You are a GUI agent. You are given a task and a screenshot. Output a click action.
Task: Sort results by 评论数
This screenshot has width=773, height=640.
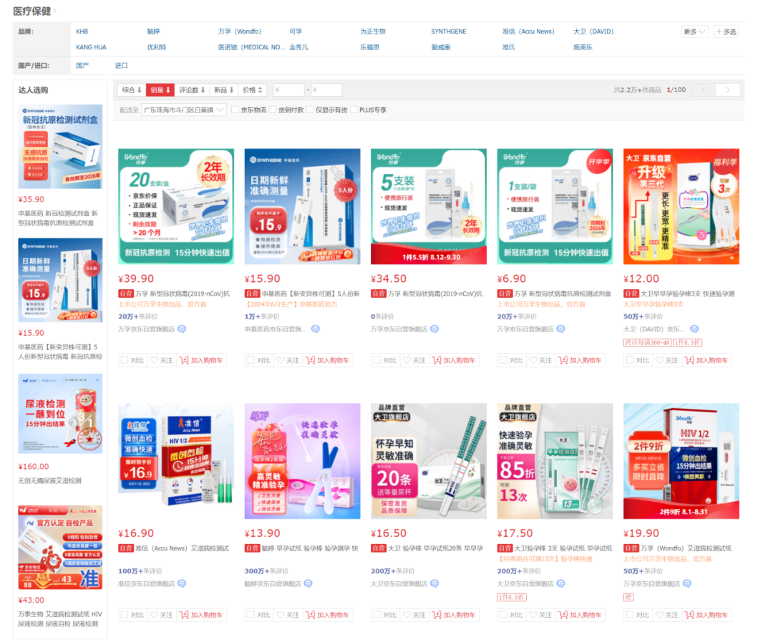(x=192, y=89)
